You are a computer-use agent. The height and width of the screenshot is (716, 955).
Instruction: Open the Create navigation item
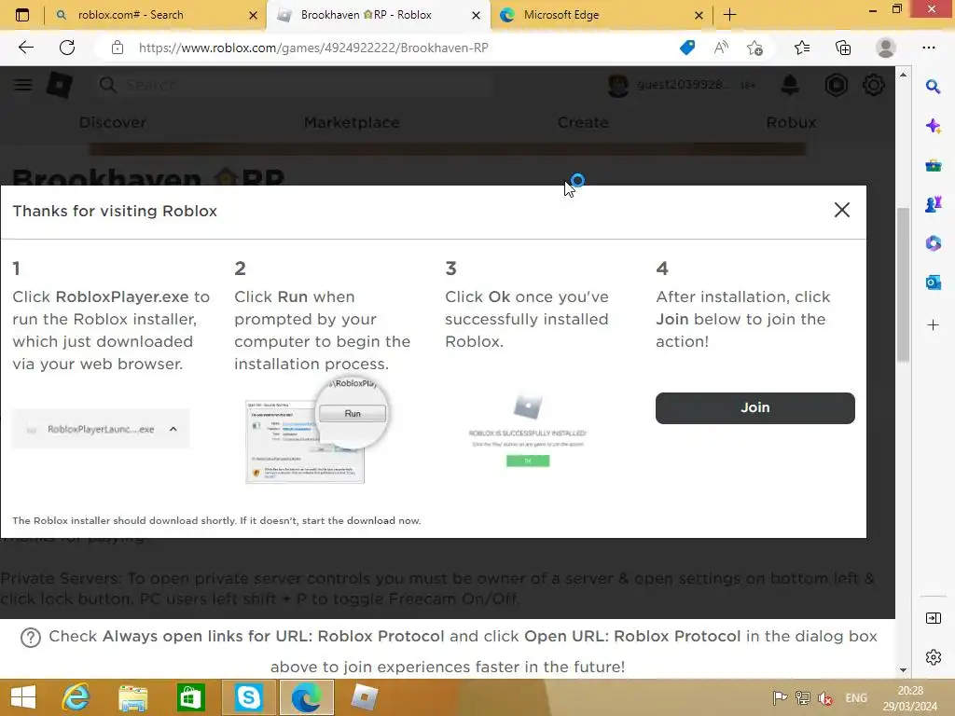(583, 122)
